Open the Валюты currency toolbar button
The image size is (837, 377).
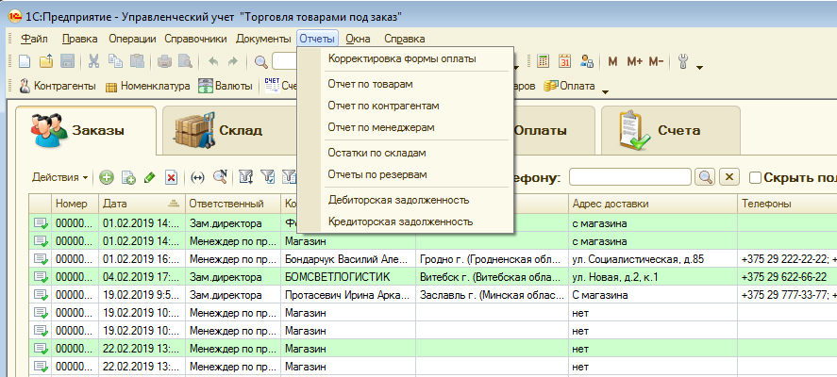coord(226,87)
